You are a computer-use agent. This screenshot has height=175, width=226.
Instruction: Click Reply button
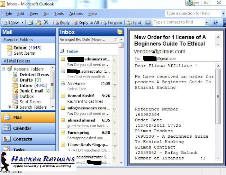(61, 23)
